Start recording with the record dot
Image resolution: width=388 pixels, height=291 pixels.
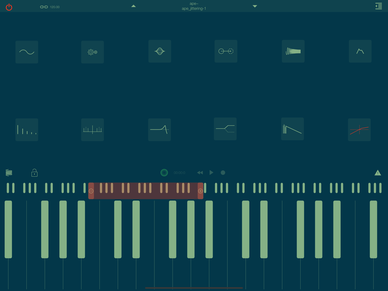click(223, 173)
